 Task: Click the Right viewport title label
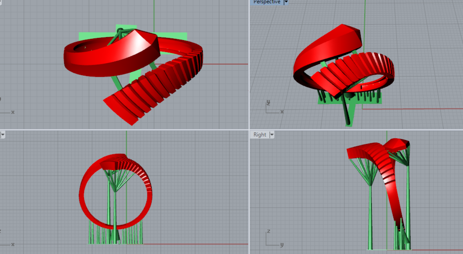[x=259, y=135]
